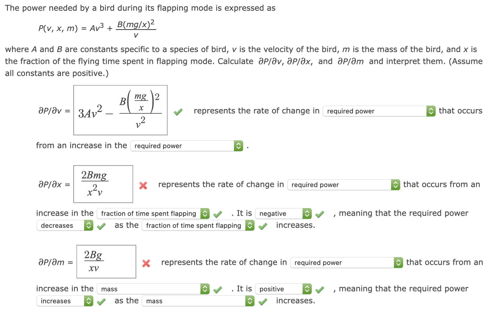Open the dropdown after 'from an increase in the'

point(186,146)
